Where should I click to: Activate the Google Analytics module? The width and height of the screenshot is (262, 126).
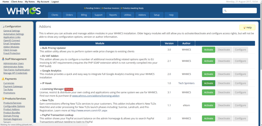pos(209,74)
